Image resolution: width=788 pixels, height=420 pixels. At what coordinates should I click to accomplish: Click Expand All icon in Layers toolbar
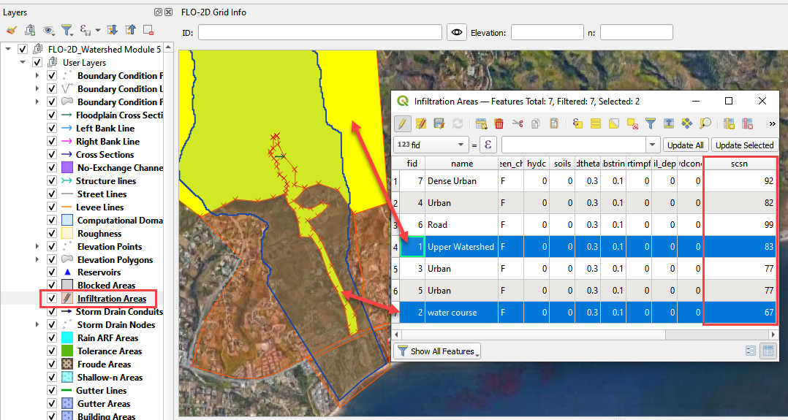[x=113, y=30]
